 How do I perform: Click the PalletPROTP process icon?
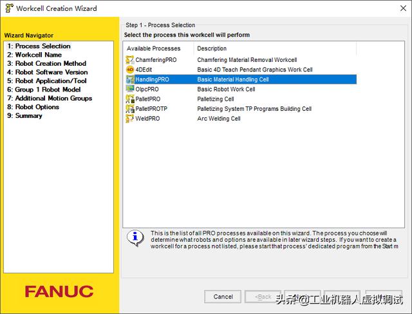pos(130,109)
